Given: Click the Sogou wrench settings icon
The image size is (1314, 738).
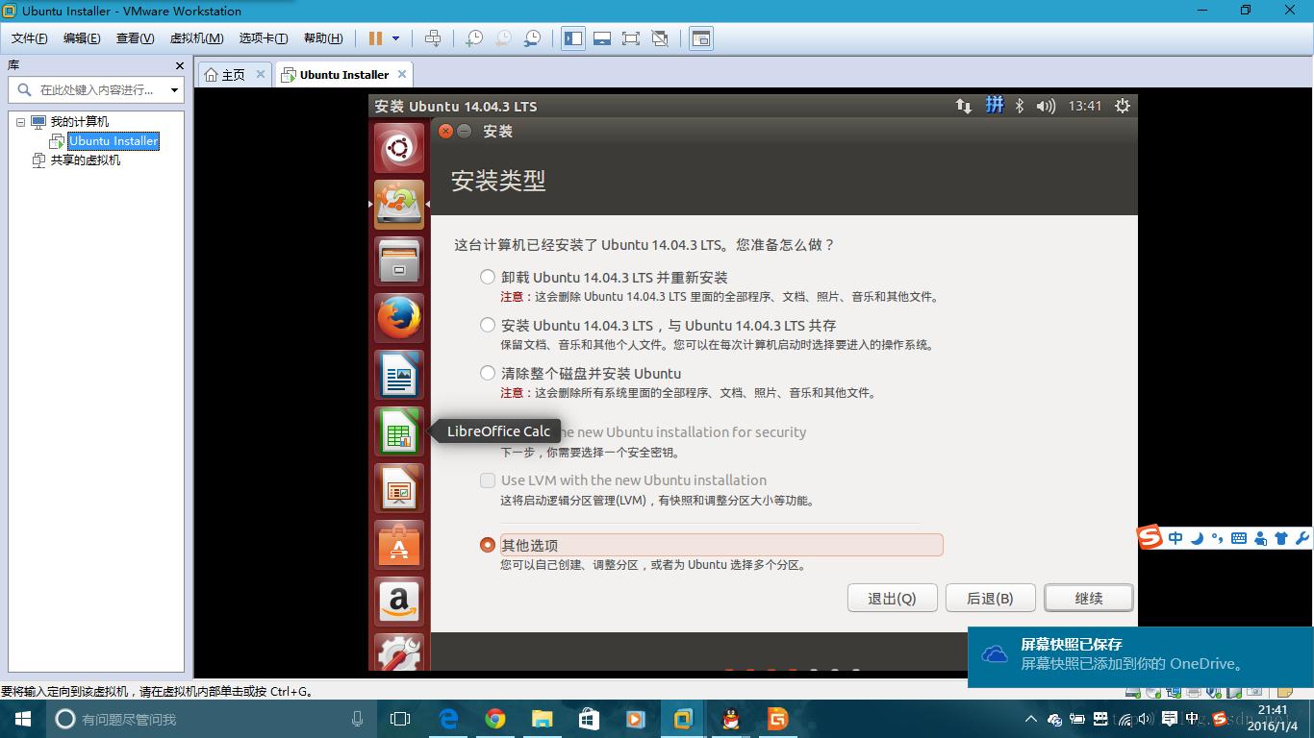Looking at the screenshot, I should (1302, 538).
